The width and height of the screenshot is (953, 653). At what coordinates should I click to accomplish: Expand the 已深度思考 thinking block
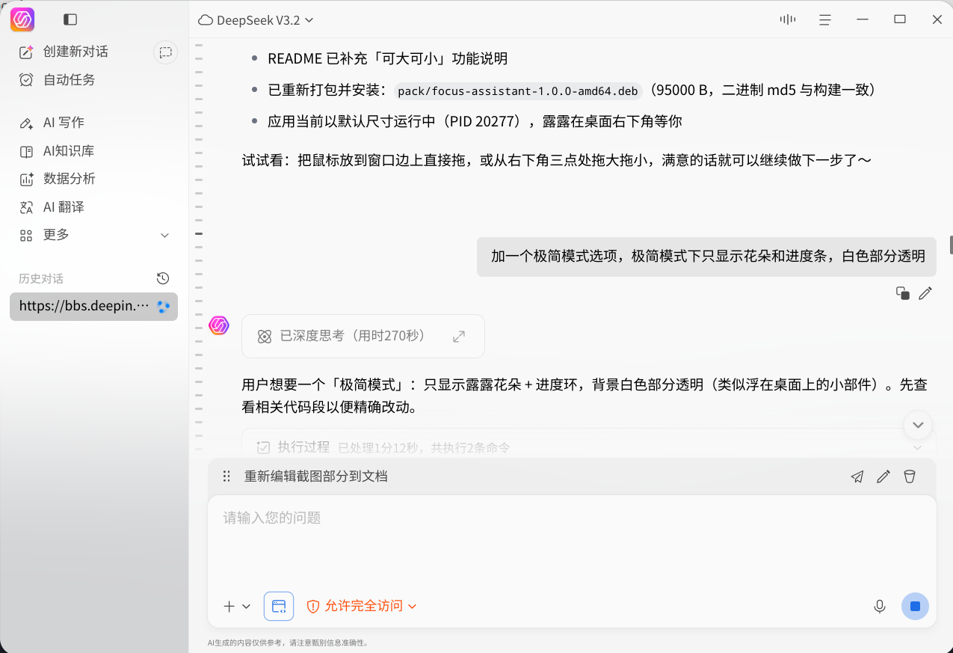click(x=363, y=336)
